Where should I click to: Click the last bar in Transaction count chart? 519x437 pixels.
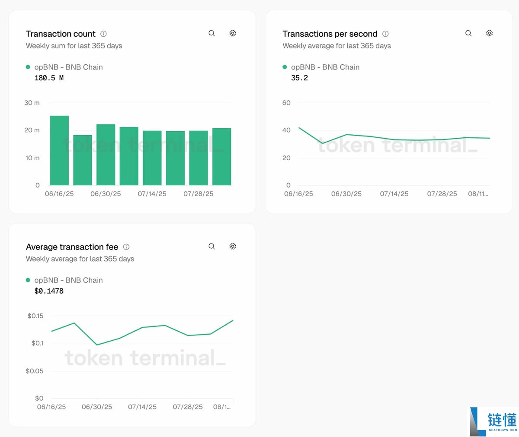click(x=221, y=156)
